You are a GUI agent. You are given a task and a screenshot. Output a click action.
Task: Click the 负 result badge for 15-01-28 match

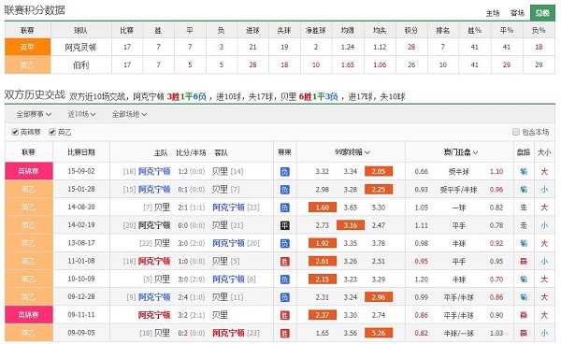[284, 190]
